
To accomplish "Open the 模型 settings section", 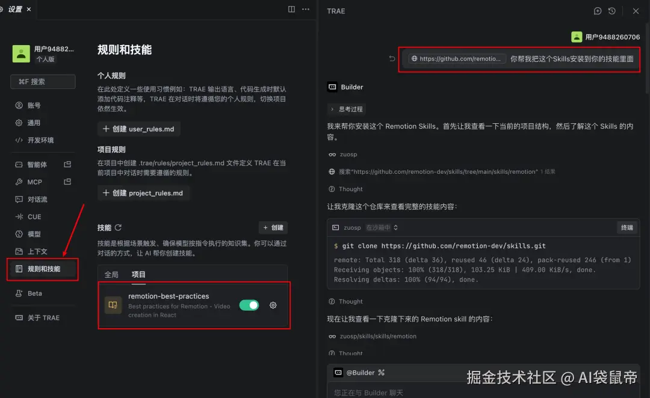I will tap(33, 234).
